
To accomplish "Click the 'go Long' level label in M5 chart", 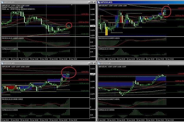I will coord(84,83).
